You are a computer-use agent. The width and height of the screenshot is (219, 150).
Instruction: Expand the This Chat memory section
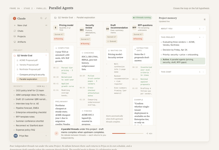point(203,72)
